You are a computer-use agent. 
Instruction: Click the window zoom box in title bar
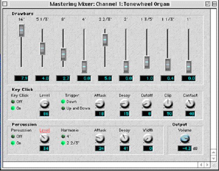(x=208, y=4)
